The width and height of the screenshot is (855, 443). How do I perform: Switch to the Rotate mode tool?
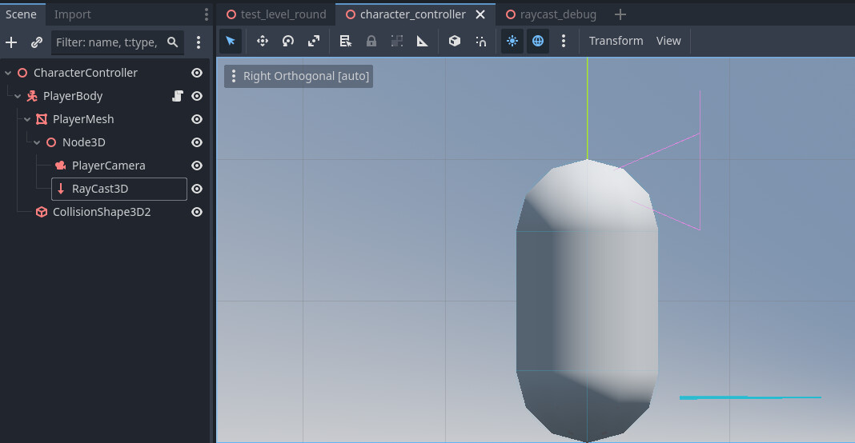click(288, 41)
